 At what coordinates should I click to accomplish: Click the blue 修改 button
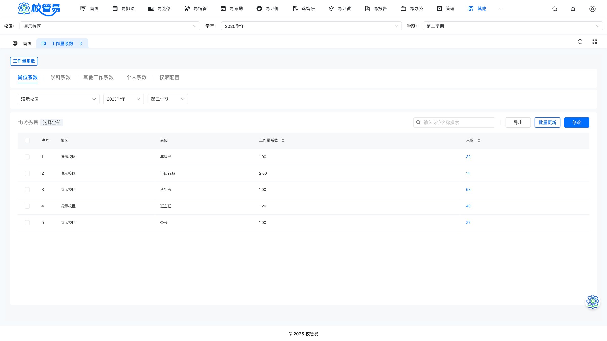[x=576, y=123]
